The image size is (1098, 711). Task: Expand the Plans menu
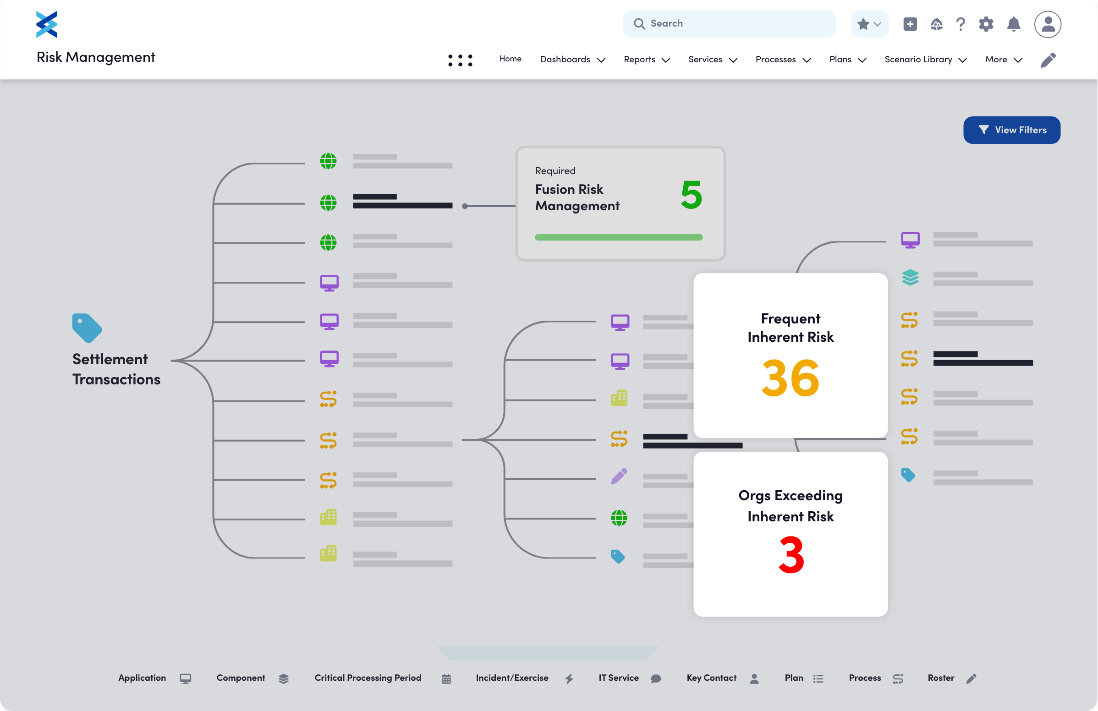(847, 60)
